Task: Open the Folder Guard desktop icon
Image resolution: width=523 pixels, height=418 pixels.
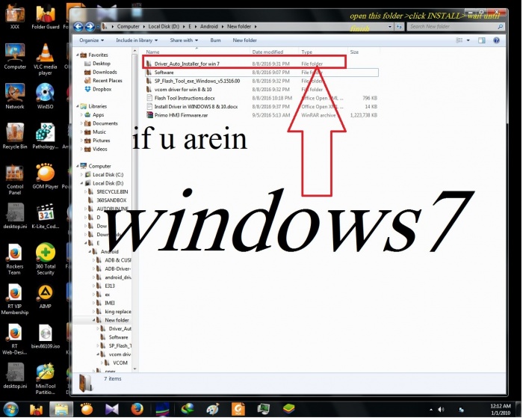Action: pyautogui.click(x=46, y=16)
